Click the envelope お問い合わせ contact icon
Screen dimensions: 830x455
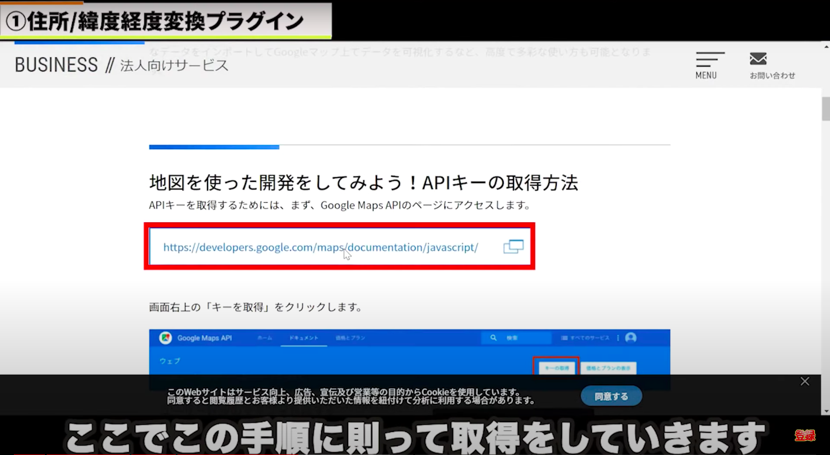click(758, 59)
